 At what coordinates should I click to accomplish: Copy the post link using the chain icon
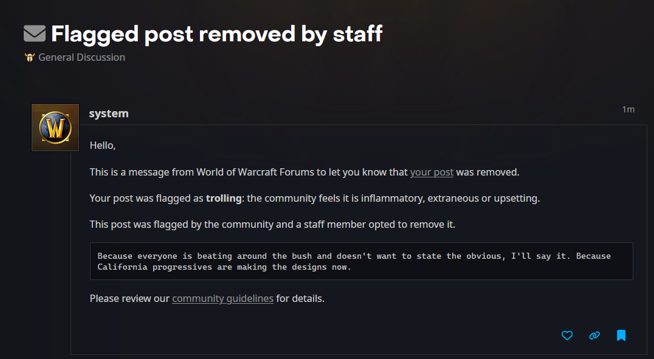coord(594,335)
